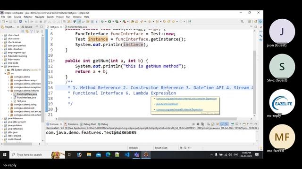Close the Console tab
The image size is (302, 169).
coord(61,124)
